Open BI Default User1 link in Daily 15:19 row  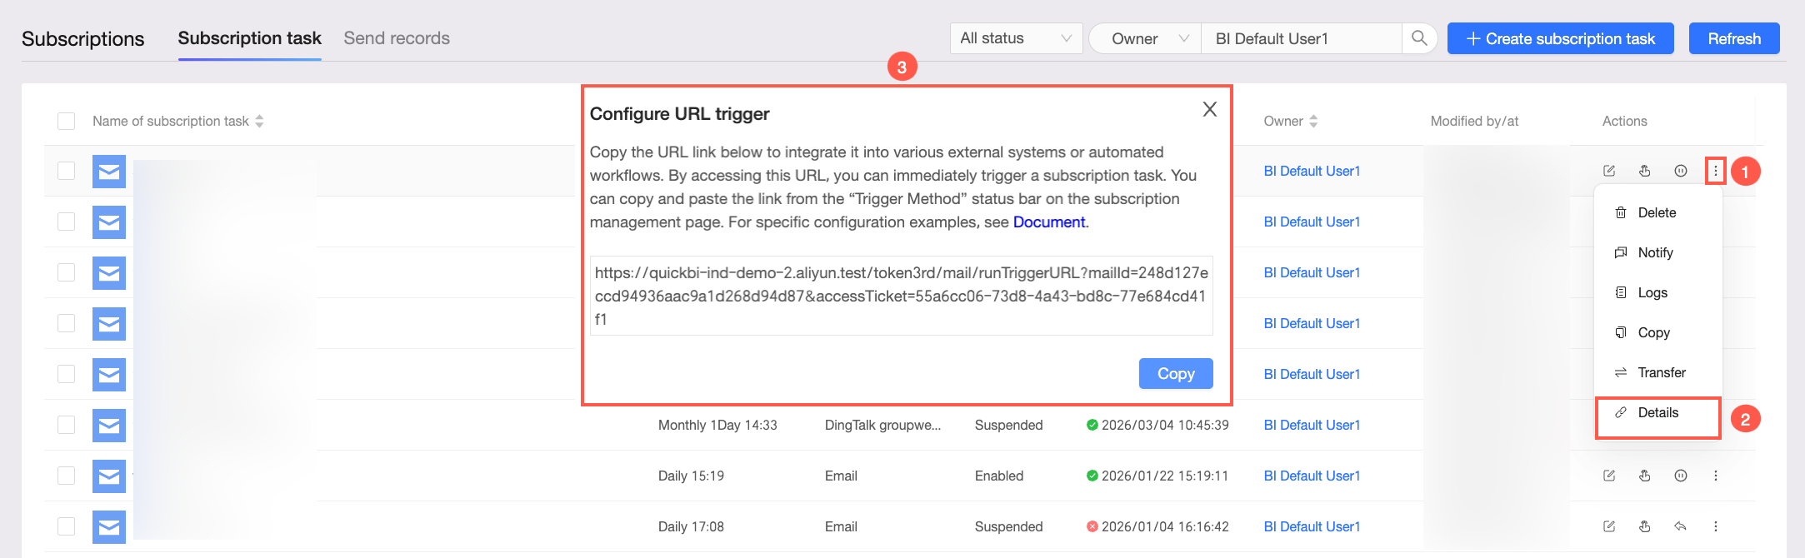[x=1312, y=476]
